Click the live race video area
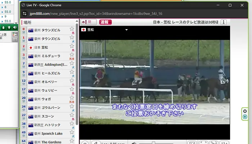This screenshot has width=252, height=144. tap(154, 82)
